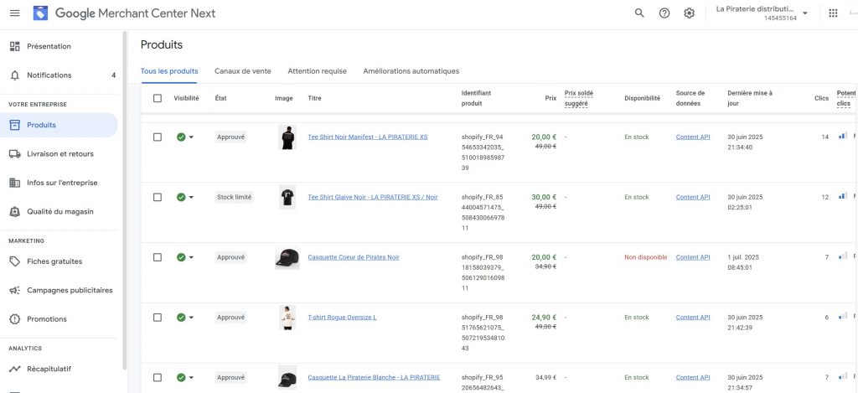Click potential clicks bar icon for T-shirt Rogue Oversize

843,316
